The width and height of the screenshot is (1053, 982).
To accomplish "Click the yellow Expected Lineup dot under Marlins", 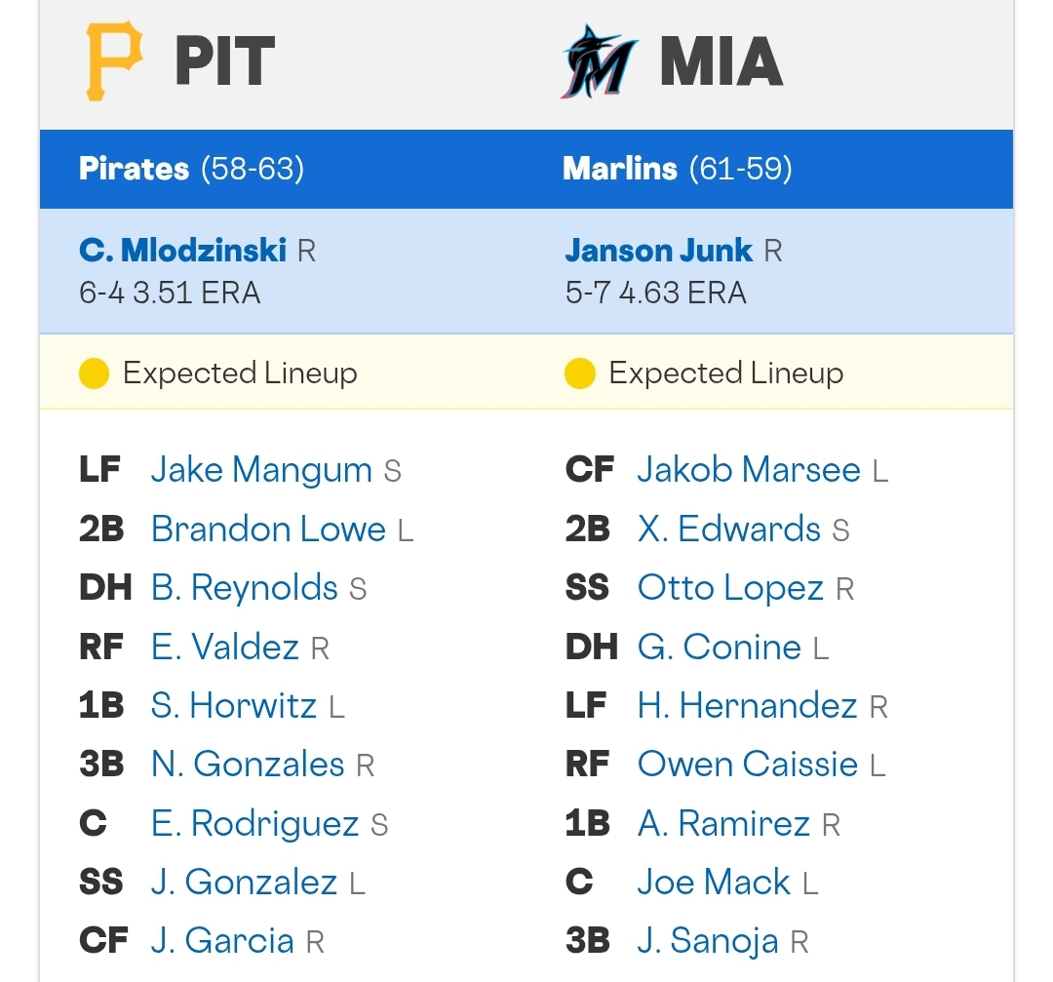I will click(580, 373).
